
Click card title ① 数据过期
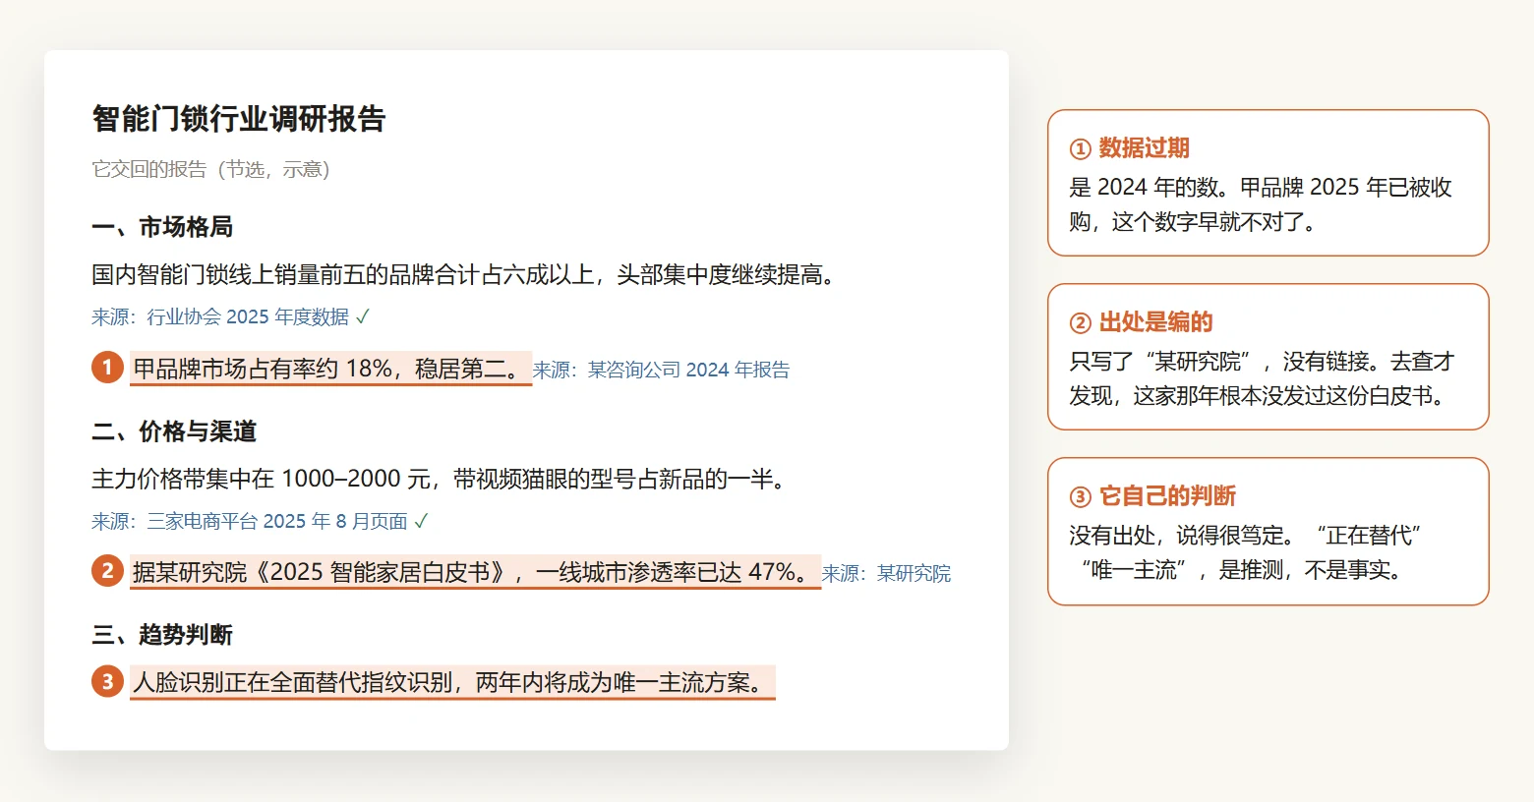click(1130, 148)
